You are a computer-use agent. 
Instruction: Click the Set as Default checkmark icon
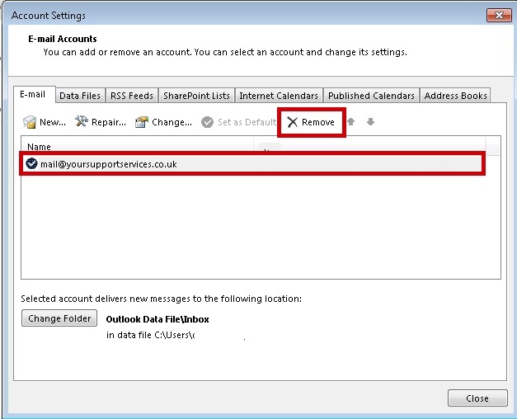208,122
